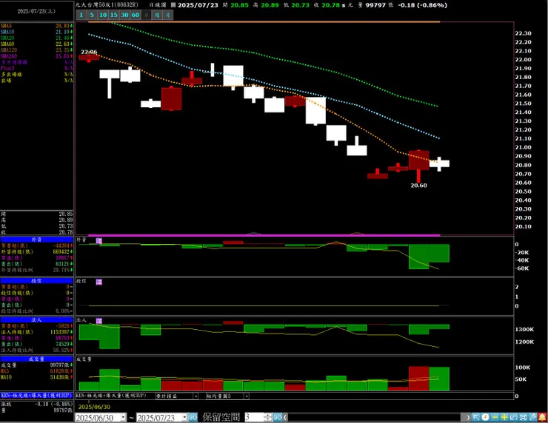This screenshot has width=548, height=423.
Task: Click the KEN strategy label in bottom-left panel
Action: (37, 396)
